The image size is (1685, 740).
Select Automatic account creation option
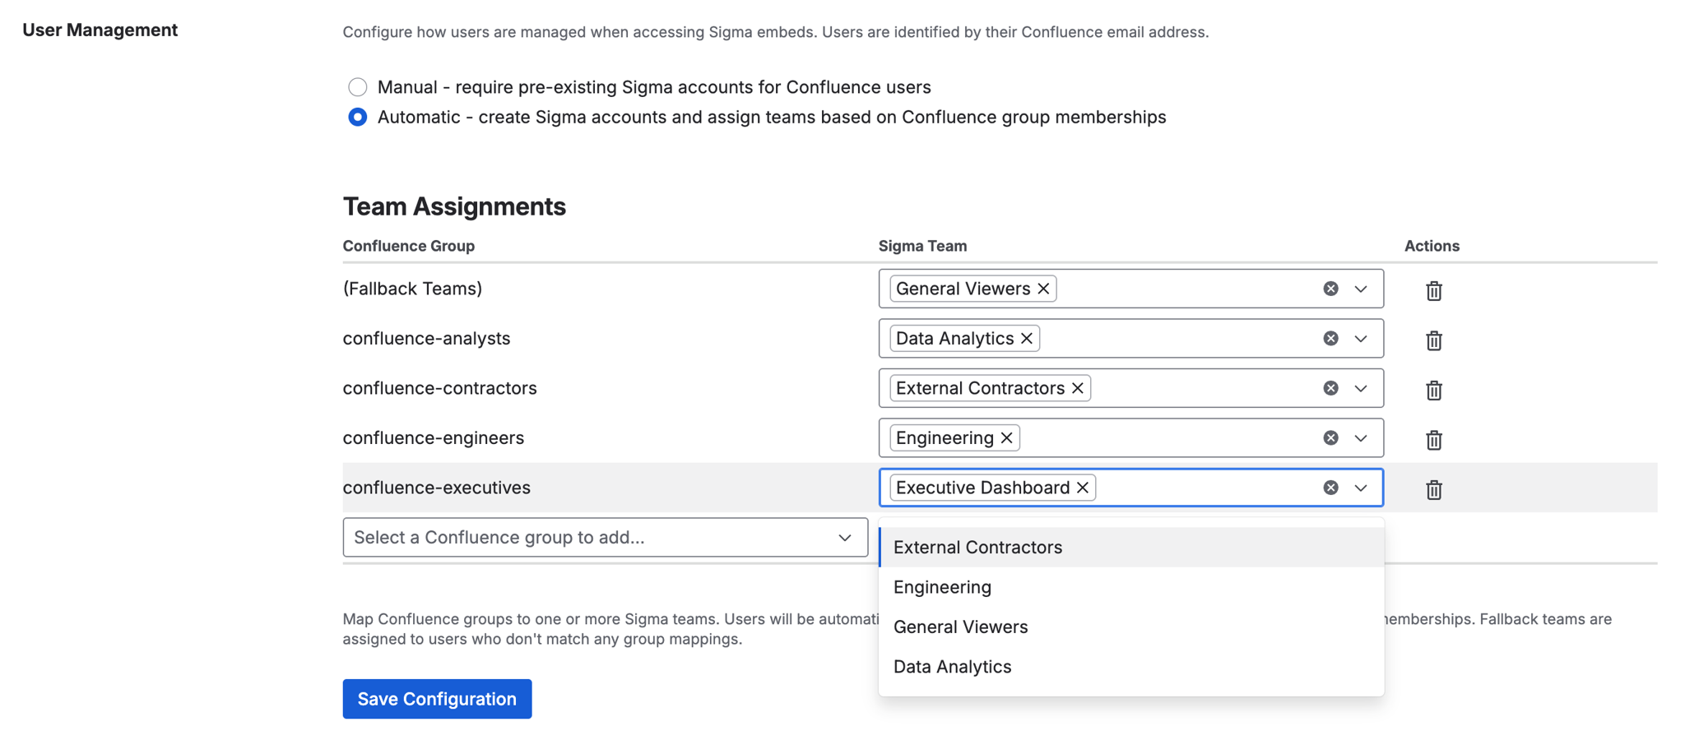357,117
